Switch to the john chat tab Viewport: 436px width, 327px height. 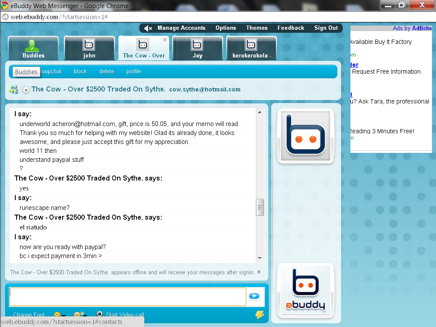pyautogui.click(x=89, y=49)
